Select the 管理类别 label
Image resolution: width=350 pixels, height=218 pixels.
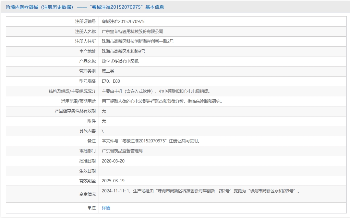coord(87,71)
